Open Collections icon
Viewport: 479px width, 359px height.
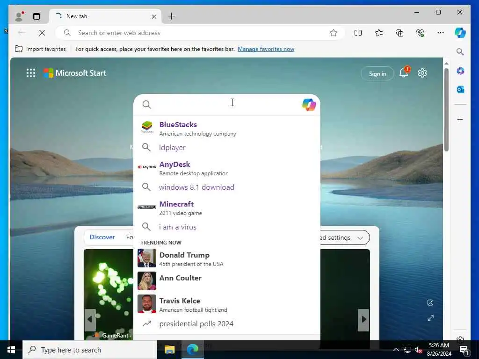(399, 33)
